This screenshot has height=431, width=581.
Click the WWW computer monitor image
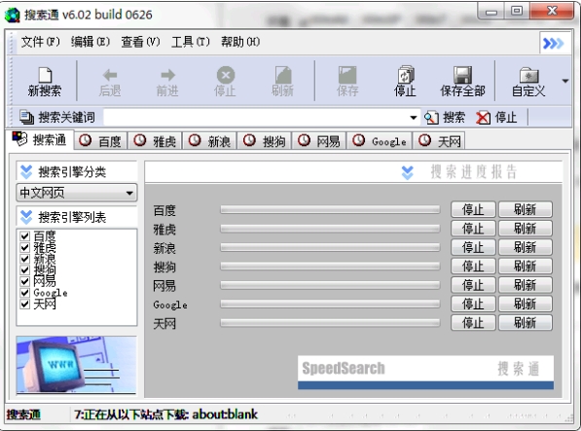click(76, 365)
